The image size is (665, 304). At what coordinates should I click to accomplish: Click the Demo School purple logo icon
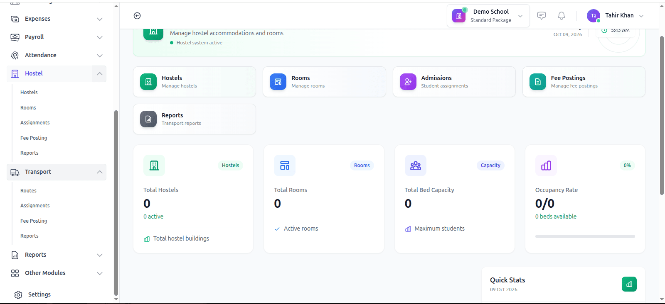pos(459,16)
